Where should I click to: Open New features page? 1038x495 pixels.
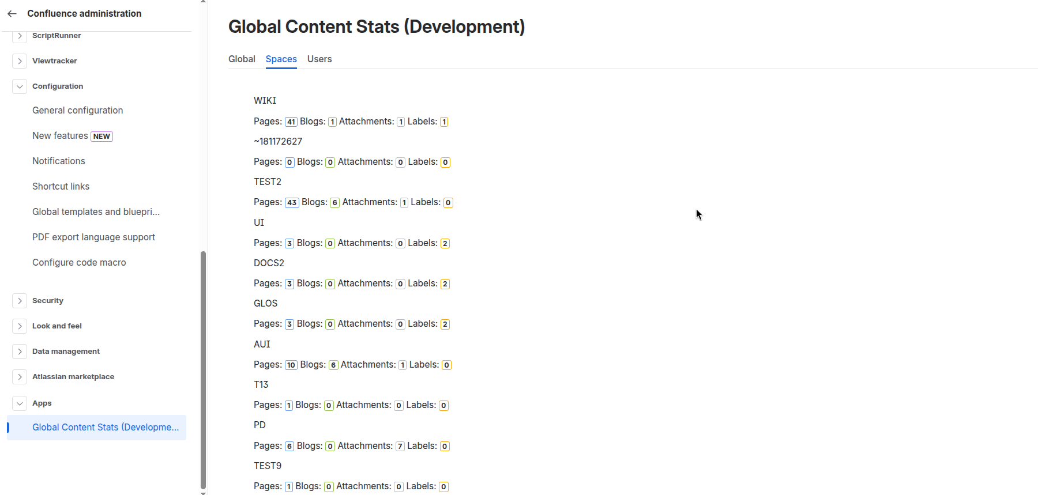[60, 136]
